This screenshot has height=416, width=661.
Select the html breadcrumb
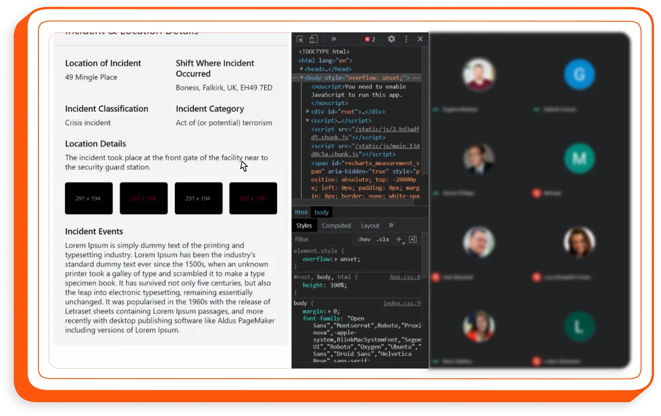(x=301, y=212)
